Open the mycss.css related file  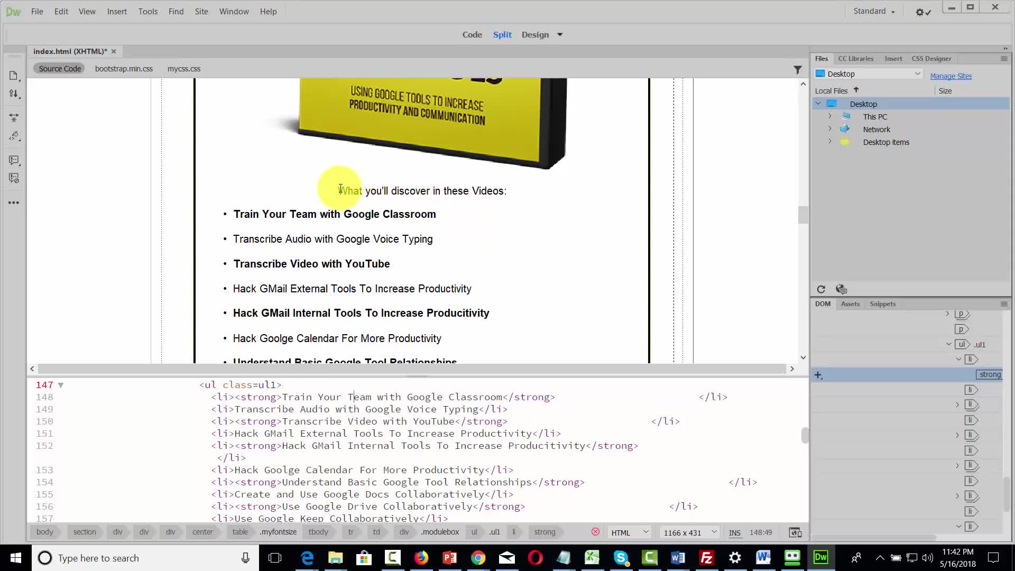(183, 69)
